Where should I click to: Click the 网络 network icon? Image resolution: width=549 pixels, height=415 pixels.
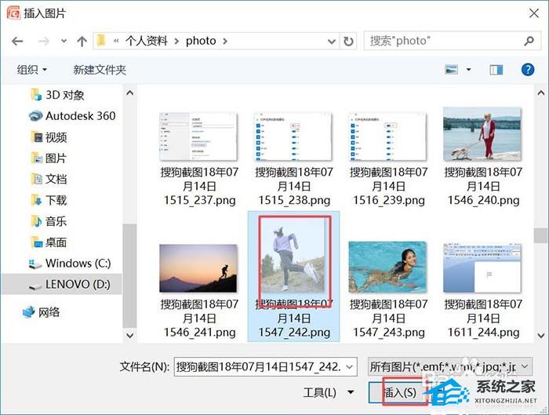coord(29,311)
